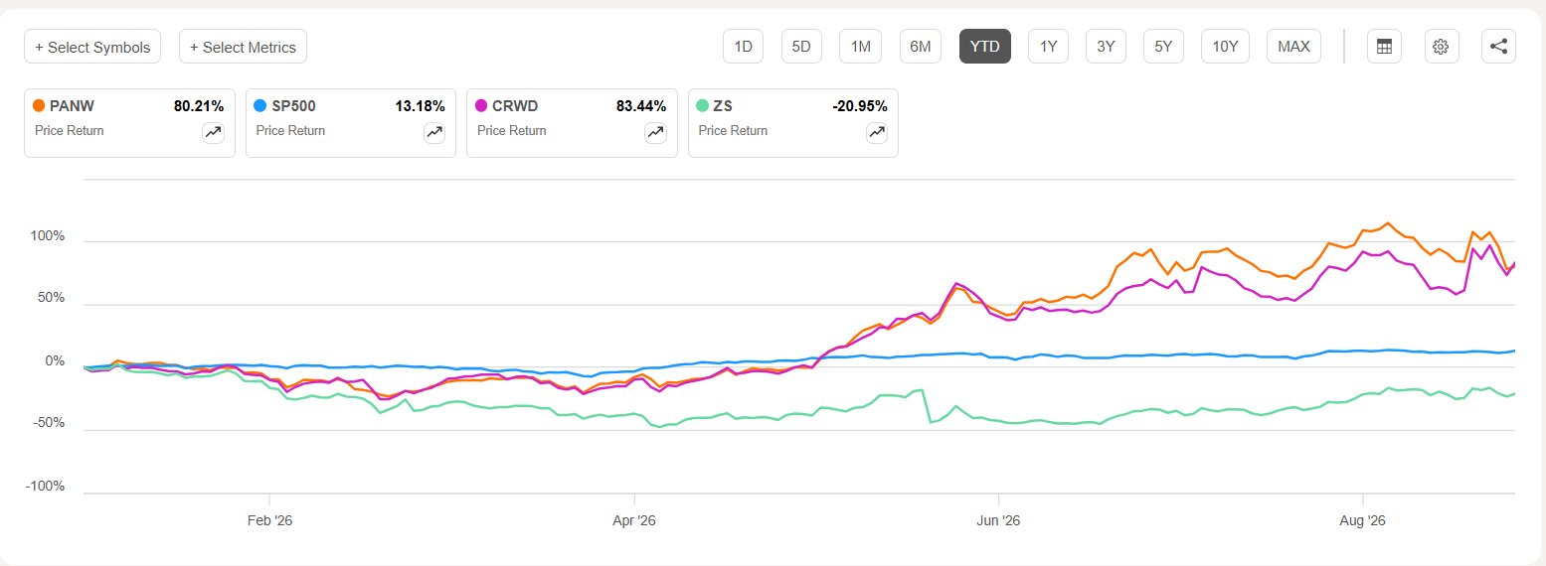The height and width of the screenshot is (566, 1546).
Task: Click the SP500 trend chart icon
Action: [434, 132]
